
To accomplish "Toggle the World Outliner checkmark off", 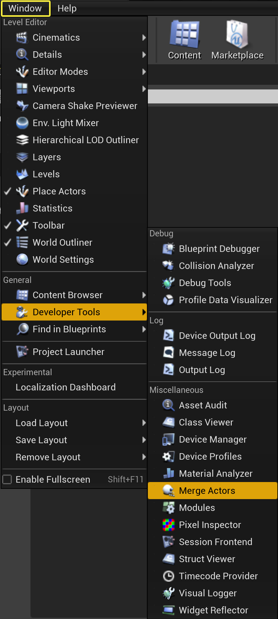I will coord(8,243).
